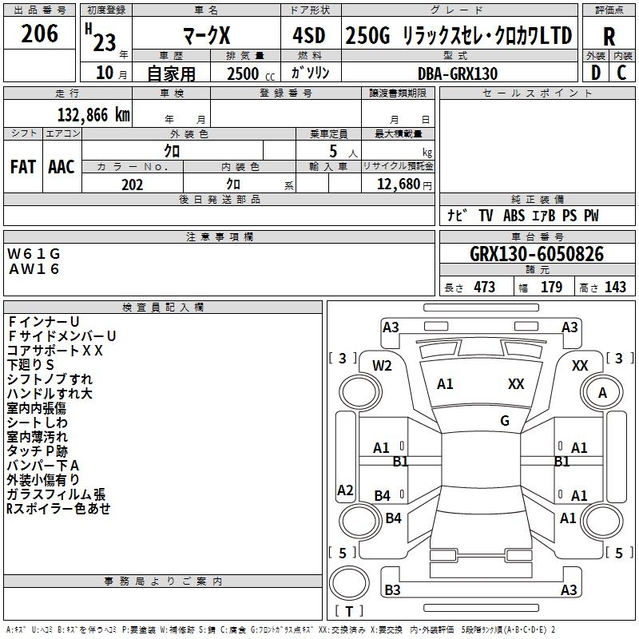Screen dimensions: 639x639
Task: Select the PW equipment entry
Action: [x=591, y=215]
